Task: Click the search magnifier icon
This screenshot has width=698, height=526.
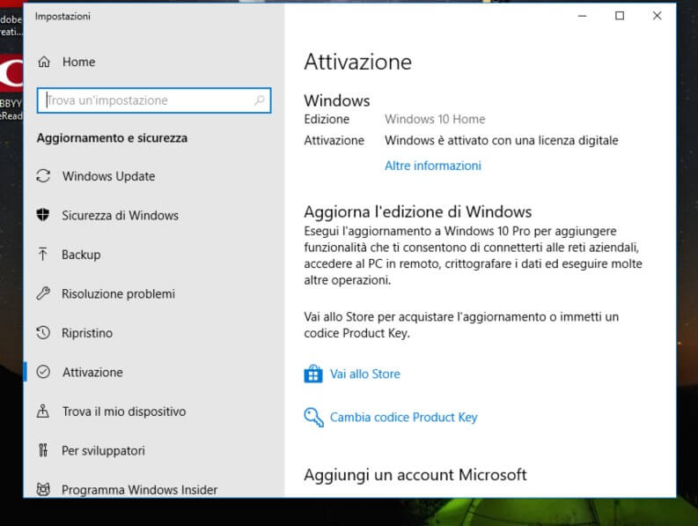Action: [x=260, y=100]
